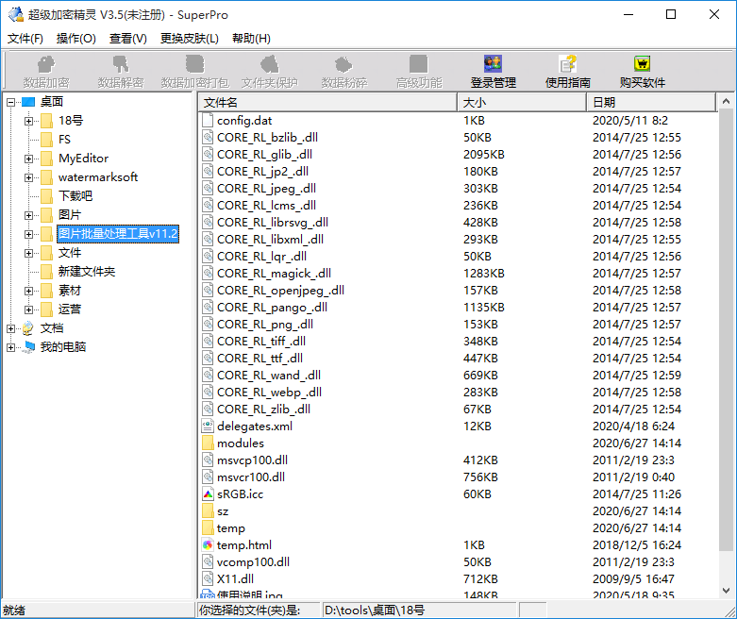
Task: Click the xml icon of delegates.xml
Action: pos(208,426)
